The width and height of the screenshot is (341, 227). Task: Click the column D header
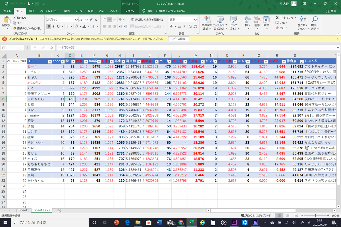click(x=70, y=56)
